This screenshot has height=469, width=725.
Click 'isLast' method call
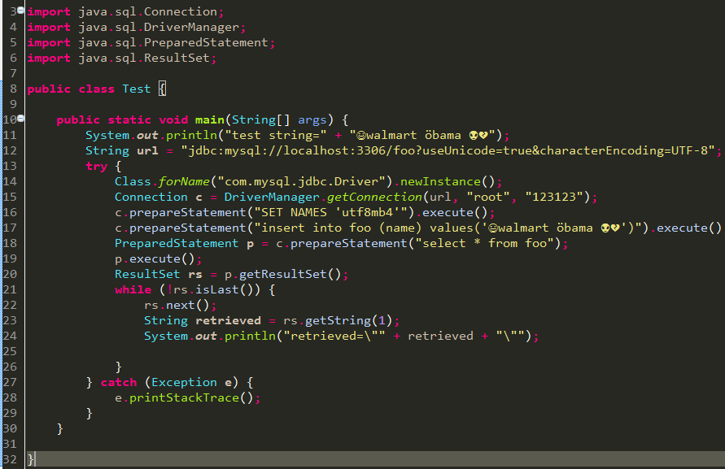[x=217, y=289]
